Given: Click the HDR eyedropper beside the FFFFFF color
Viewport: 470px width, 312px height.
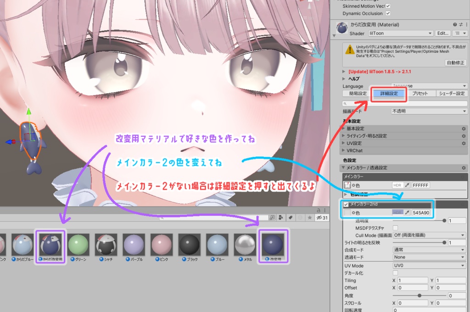Looking at the screenshot, I should click(x=407, y=184).
